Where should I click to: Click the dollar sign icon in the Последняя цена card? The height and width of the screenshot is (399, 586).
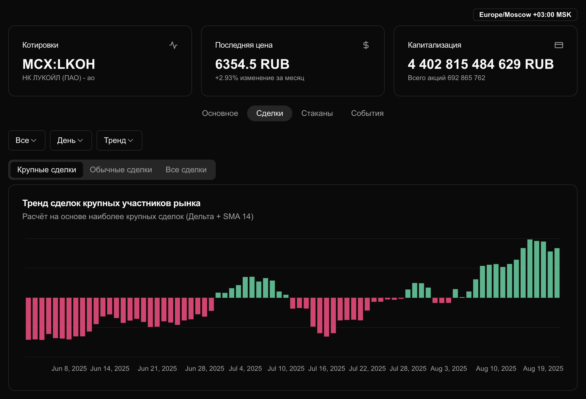[x=366, y=45]
